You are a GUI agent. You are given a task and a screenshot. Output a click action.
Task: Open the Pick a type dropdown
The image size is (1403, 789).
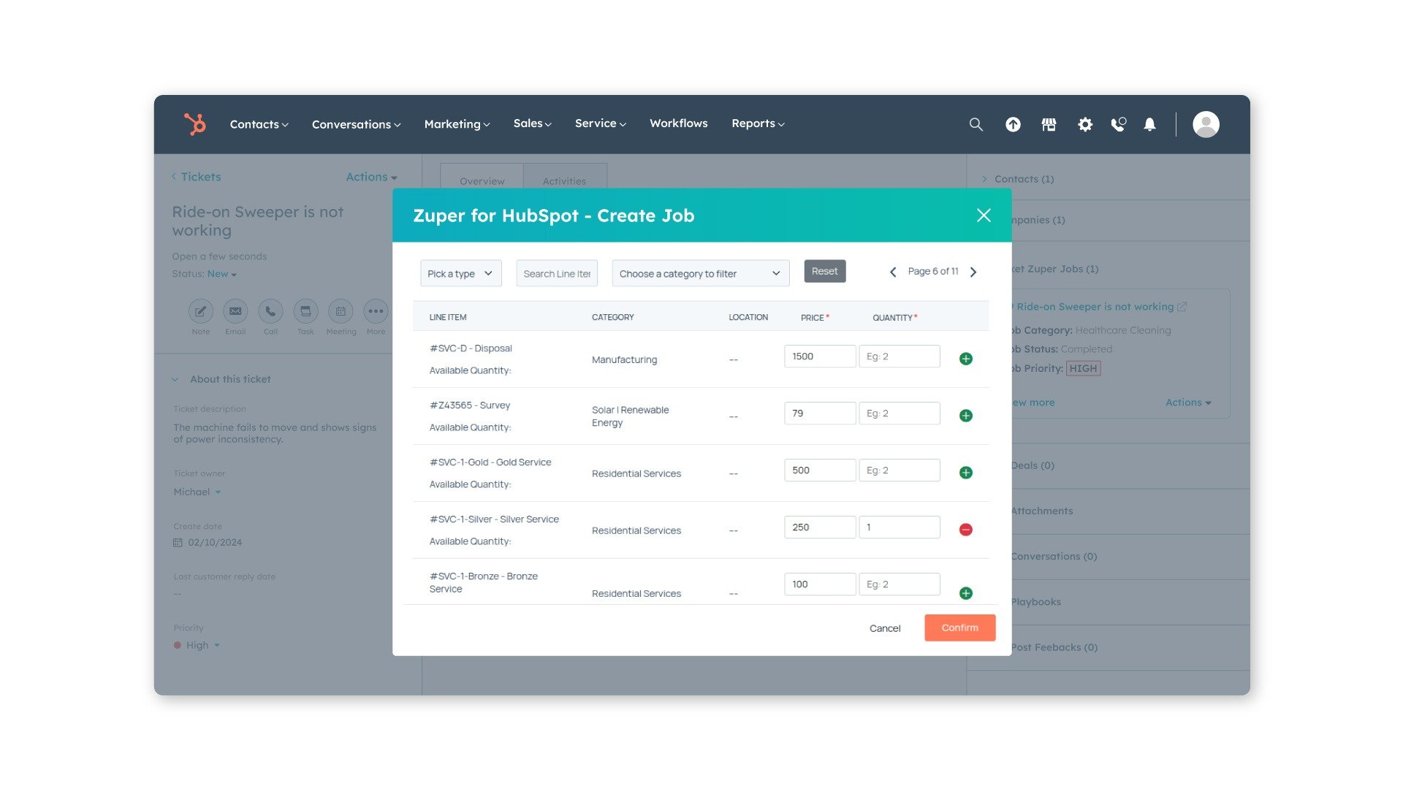pos(460,273)
